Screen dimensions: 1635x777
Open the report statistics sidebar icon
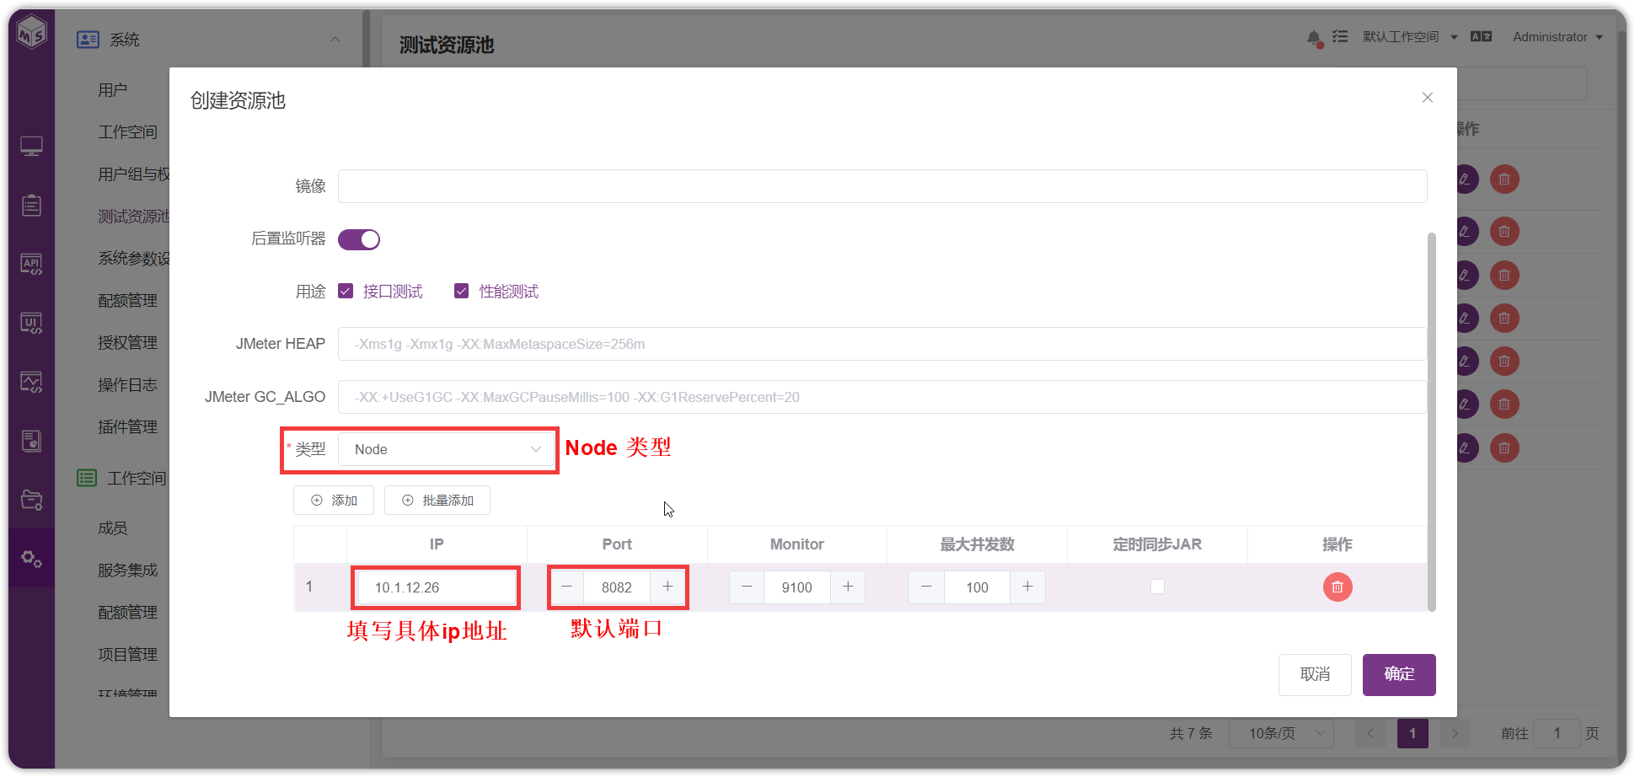(32, 441)
